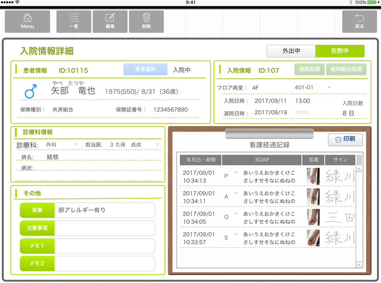Tap the male gender symbol icon
Screen dimensions: 381x283
click(x=31, y=91)
